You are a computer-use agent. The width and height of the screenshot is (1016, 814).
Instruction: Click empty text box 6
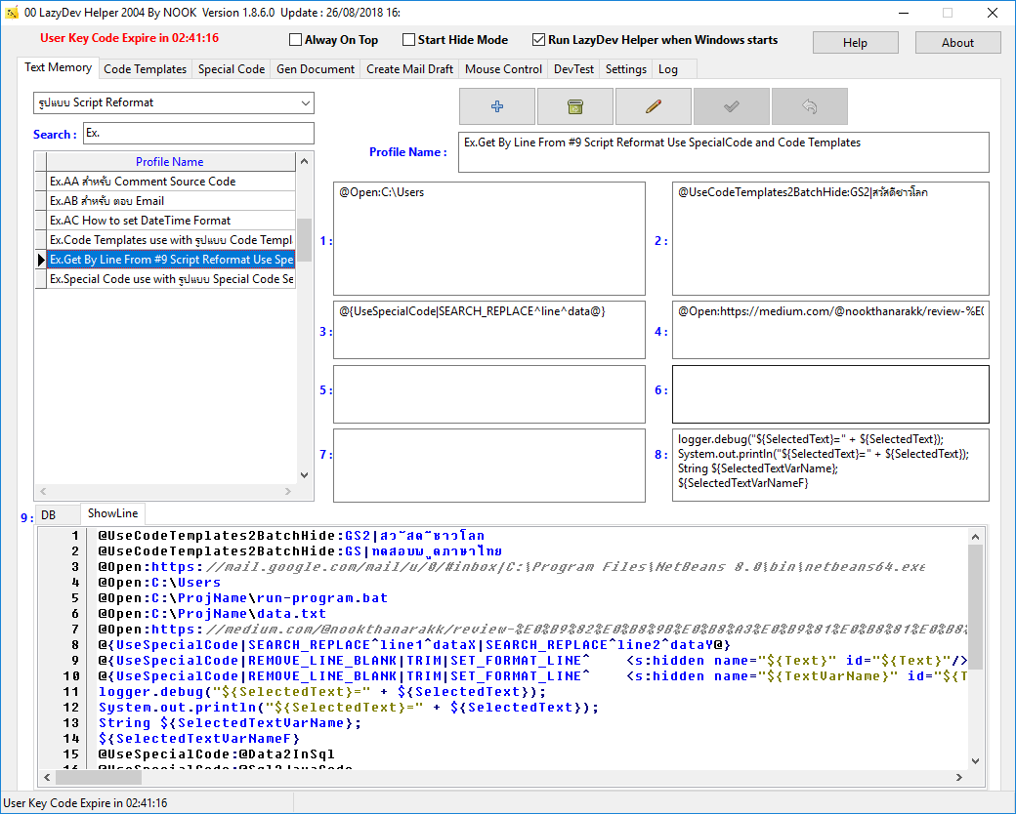830,394
